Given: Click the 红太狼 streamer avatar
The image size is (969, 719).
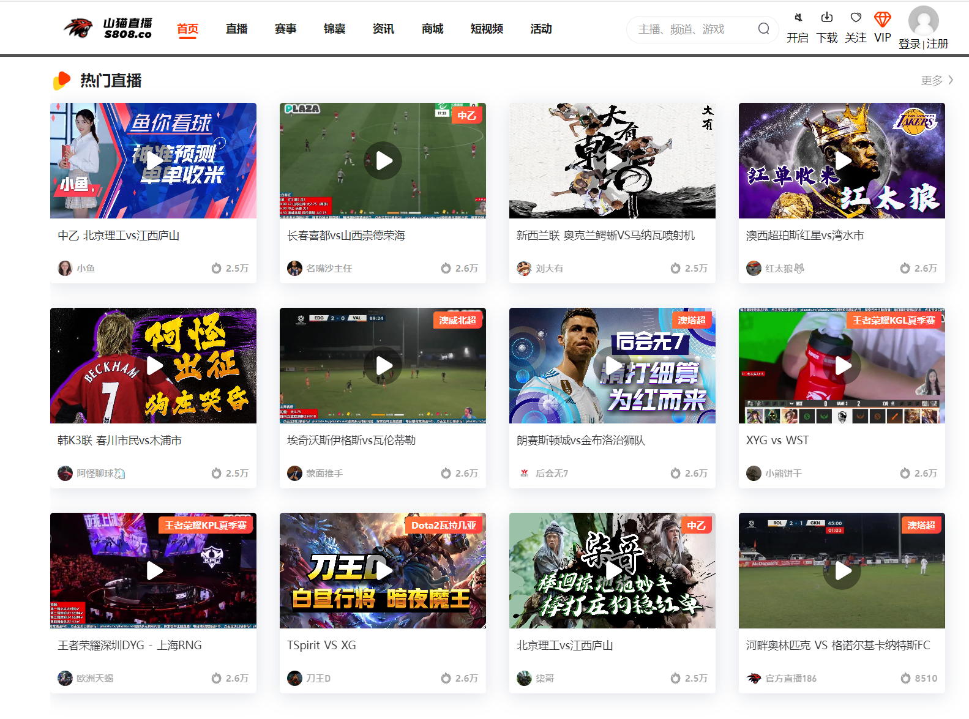Looking at the screenshot, I should point(754,268).
